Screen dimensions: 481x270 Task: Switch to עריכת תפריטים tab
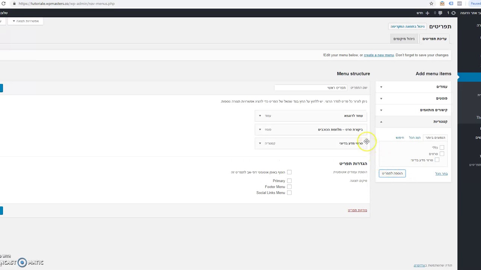pyautogui.click(x=434, y=39)
